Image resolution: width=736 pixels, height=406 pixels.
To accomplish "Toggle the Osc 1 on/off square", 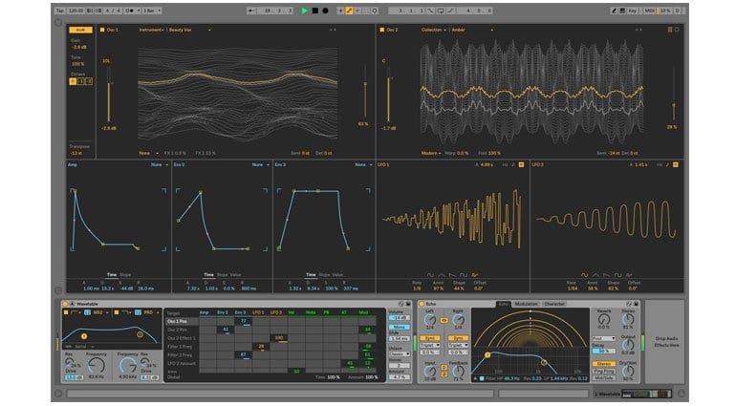I will point(102,30).
